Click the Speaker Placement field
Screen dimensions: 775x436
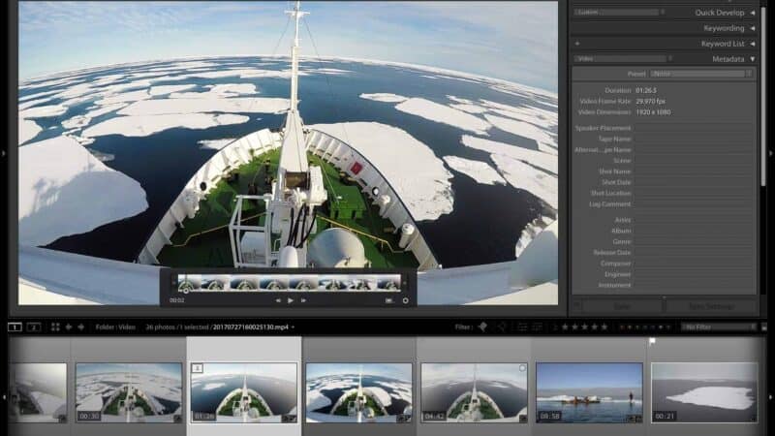coord(694,128)
